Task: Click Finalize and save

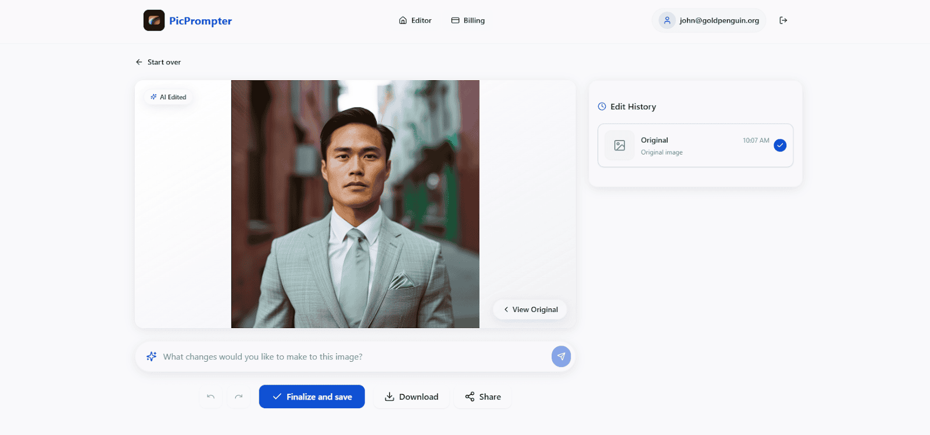Action: (x=312, y=397)
